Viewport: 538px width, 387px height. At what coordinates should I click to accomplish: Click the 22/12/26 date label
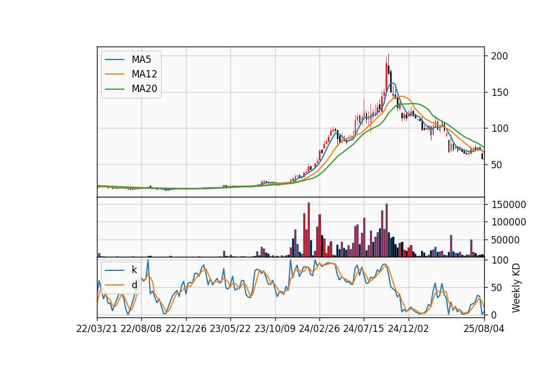tap(186, 329)
